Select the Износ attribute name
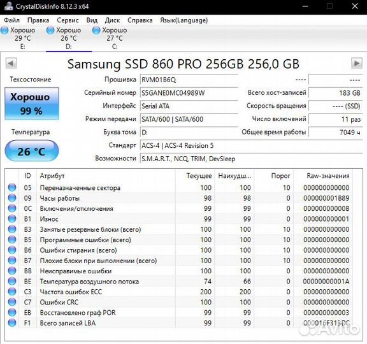The height and width of the screenshot is (344, 367). 49,219
